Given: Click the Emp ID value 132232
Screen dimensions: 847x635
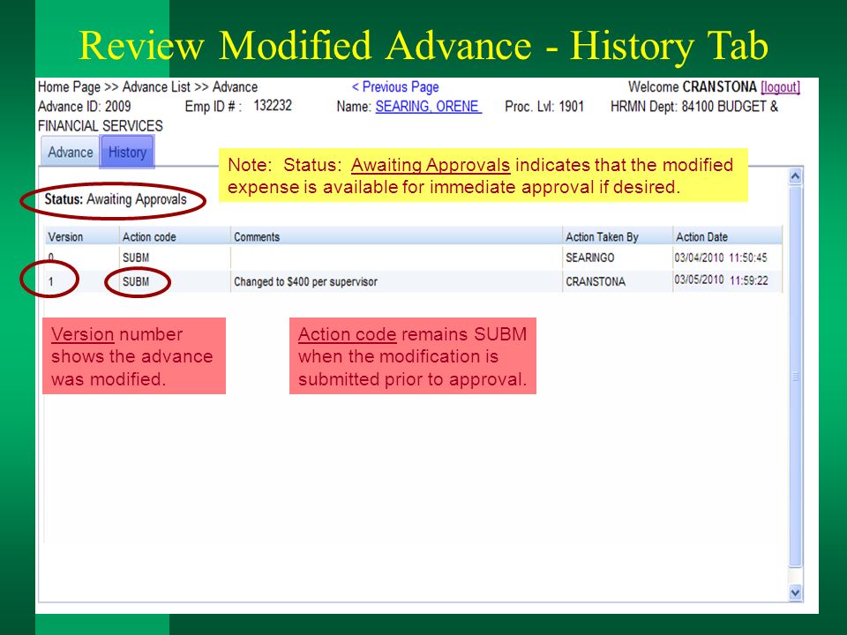Looking at the screenshot, I should 273,105.
